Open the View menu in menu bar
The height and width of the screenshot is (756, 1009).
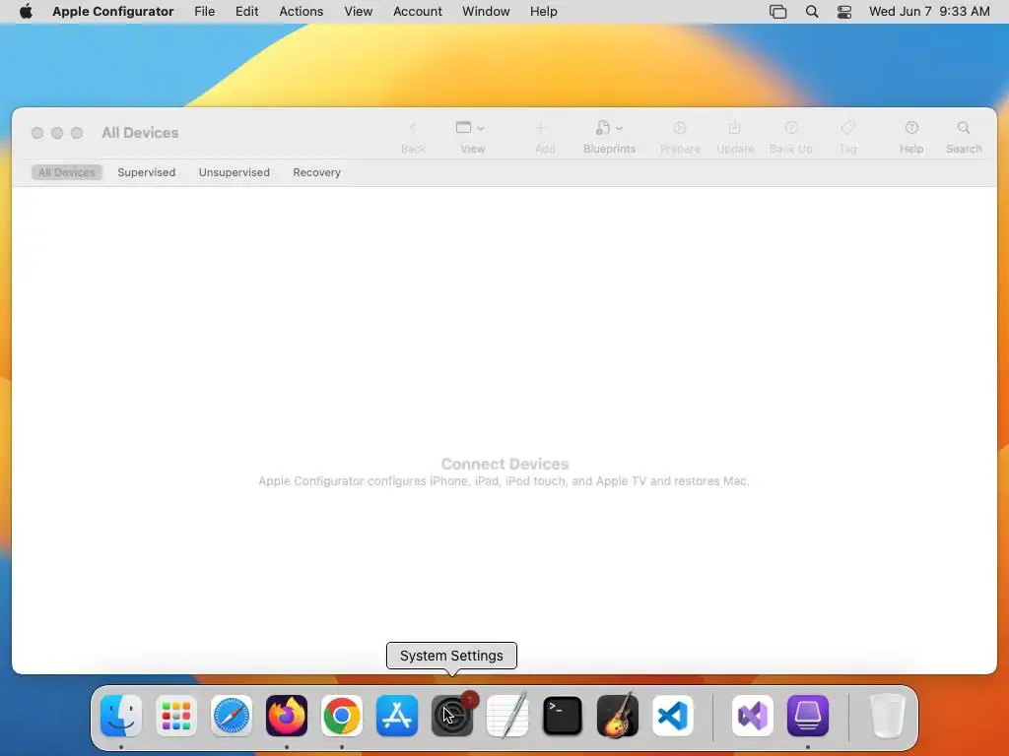(358, 12)
